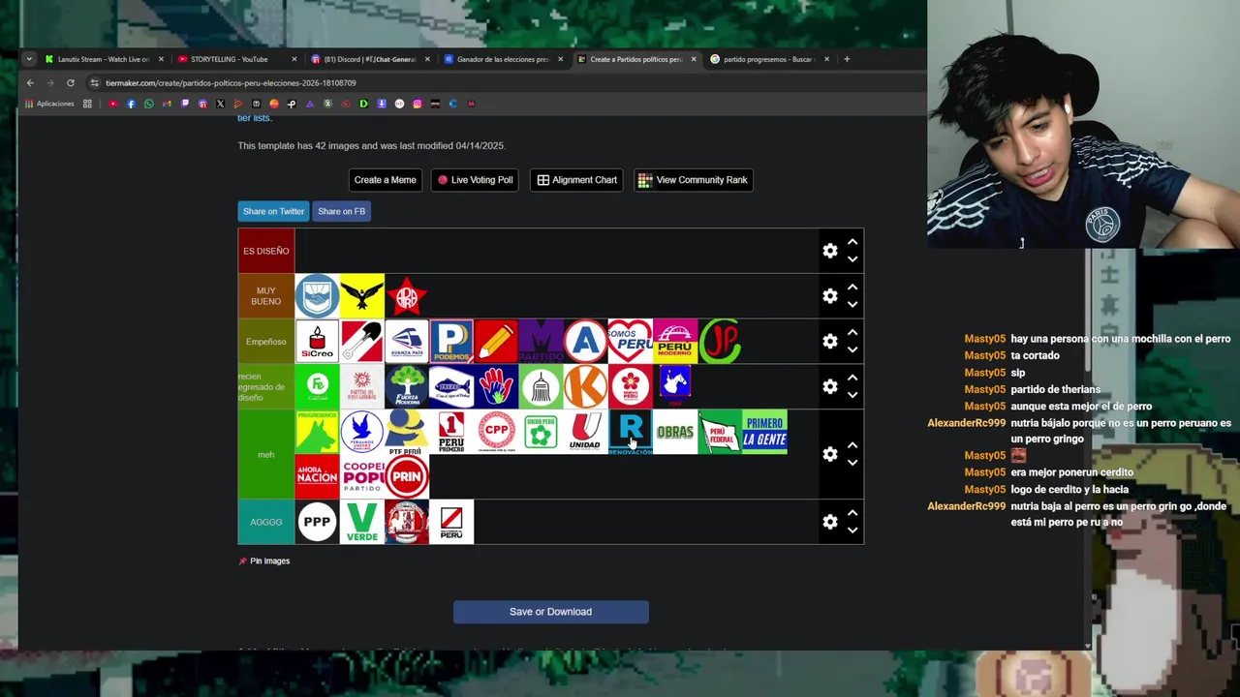Switch to Ganador de las elecciones tab
This screenshot has height=697, width=1240.
502,59
